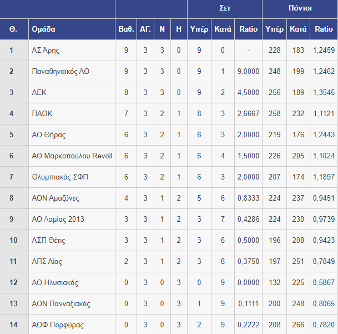
Task: Select the ΑΣ Άρης team name
Action: point(46,51)
